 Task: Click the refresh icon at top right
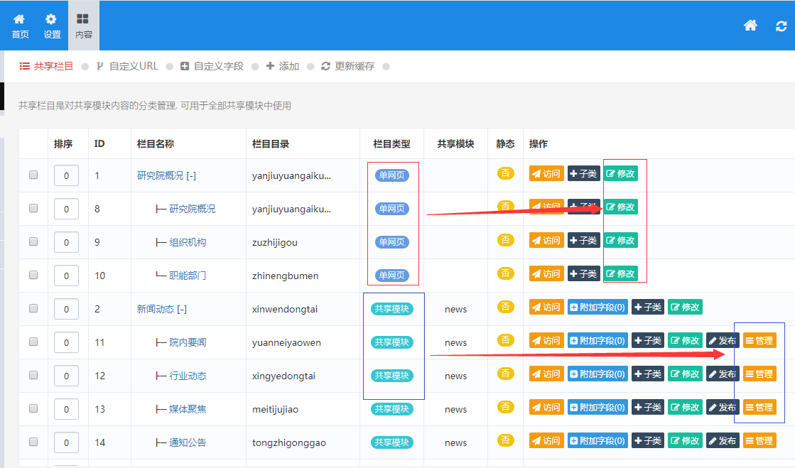tap(782, 26)
